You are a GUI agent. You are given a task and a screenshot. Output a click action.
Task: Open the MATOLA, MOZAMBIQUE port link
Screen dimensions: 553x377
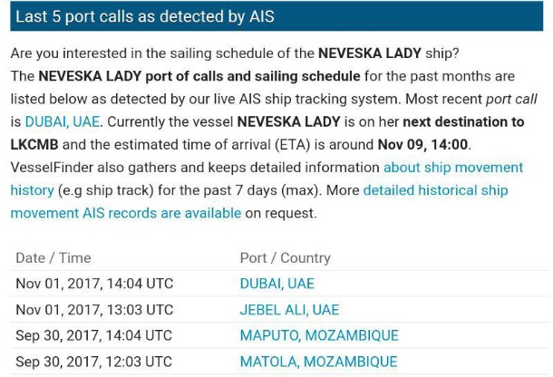point(317,362)
